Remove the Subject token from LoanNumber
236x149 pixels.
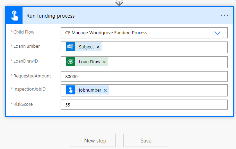(98, 47)
